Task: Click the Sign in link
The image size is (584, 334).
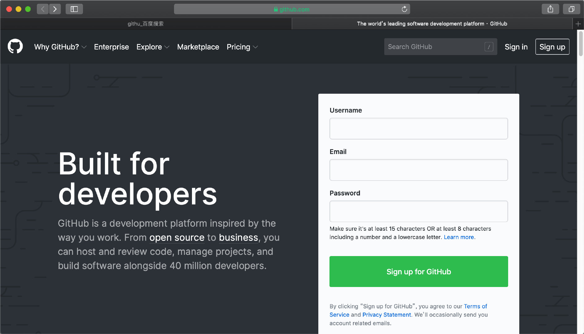Action: coord(516,47)
